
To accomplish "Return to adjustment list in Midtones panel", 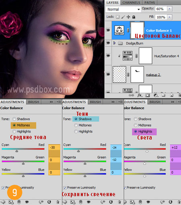I will point(3,202).
